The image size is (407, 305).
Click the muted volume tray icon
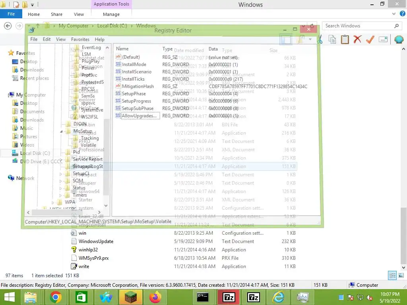click(370, 297)
